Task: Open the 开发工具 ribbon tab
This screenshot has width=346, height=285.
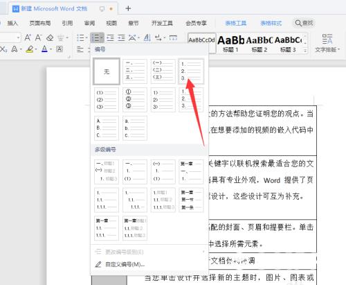Action: tap(162, 23)
